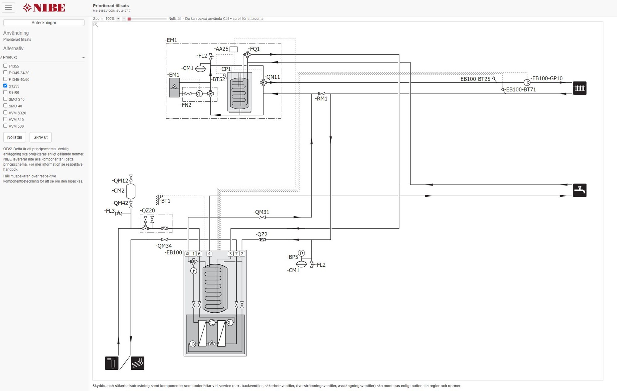Click the QM31 shut-off valve symbol
This screenshot has width=617, height=391.
click(262, 217)
